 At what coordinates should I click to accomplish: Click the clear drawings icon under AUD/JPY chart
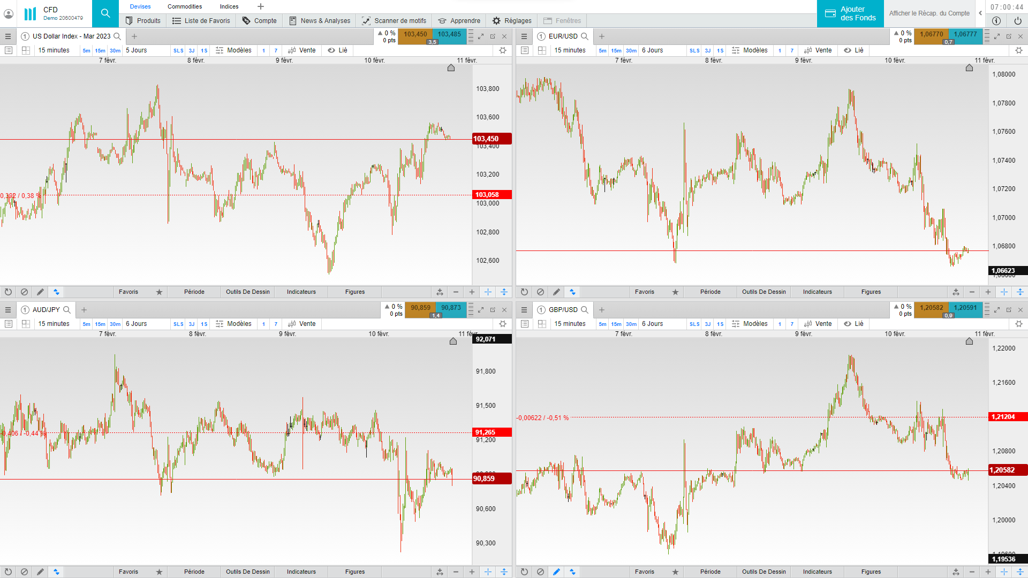click(24, 572)
